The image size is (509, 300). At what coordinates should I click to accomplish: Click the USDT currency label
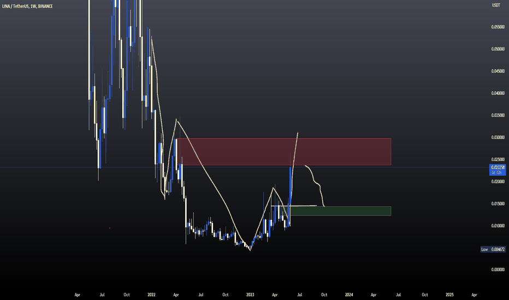pos(496,5)
